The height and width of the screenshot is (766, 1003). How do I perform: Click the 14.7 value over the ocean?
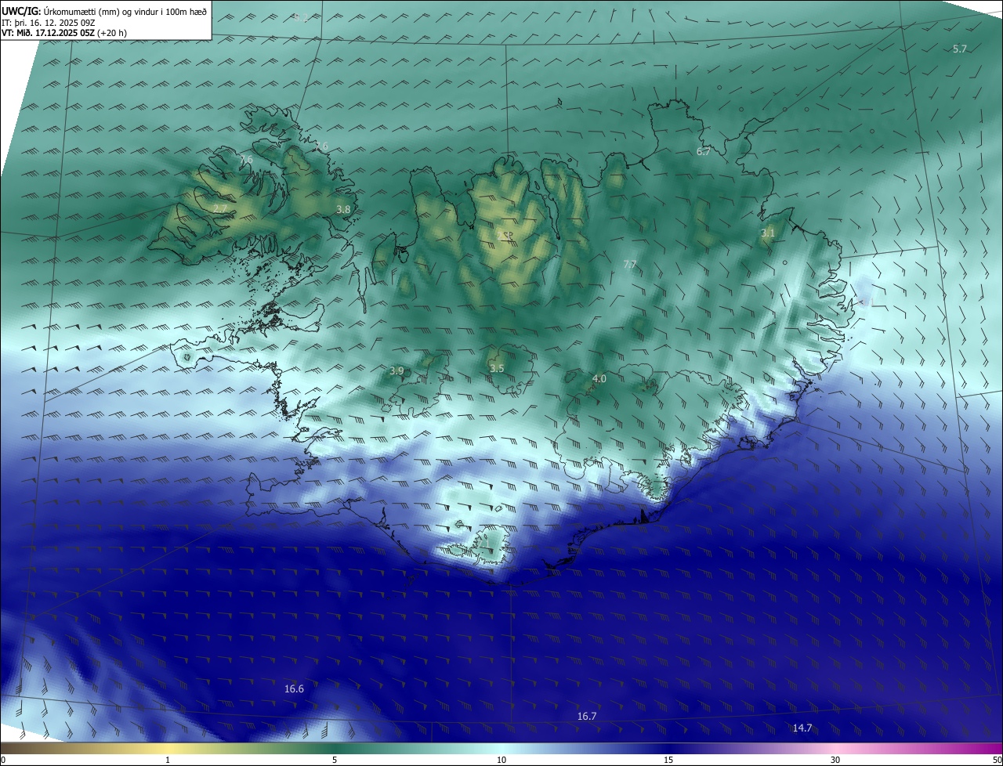coord(802,728)
